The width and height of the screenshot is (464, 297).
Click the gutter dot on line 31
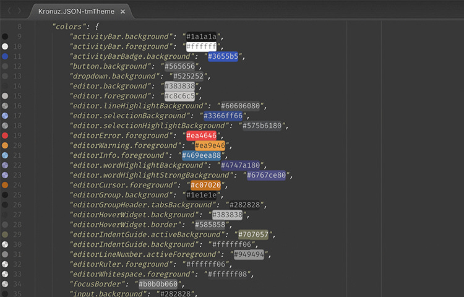click(x=5, y=254)
